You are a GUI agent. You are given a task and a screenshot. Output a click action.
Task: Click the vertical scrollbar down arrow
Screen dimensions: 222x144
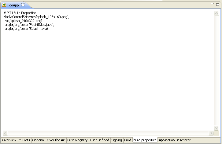pyautogui.click(x=216, y=128)
